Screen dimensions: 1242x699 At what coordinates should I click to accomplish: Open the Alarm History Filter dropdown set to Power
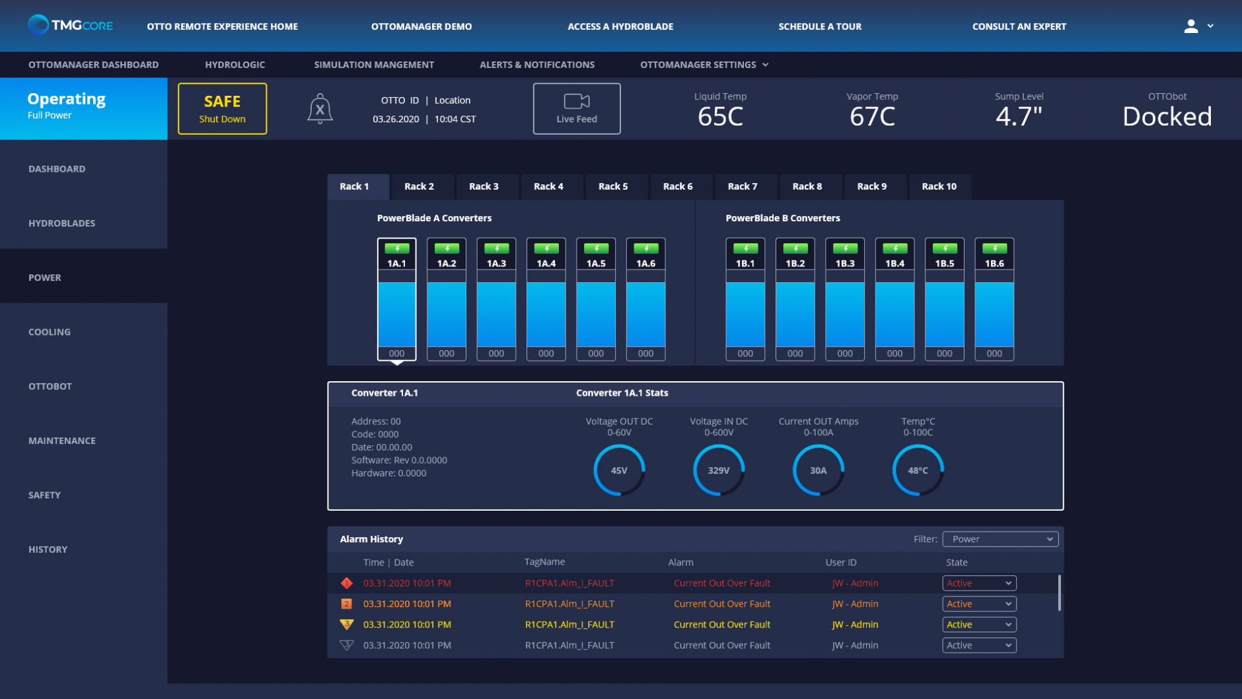pos(1000,539)
